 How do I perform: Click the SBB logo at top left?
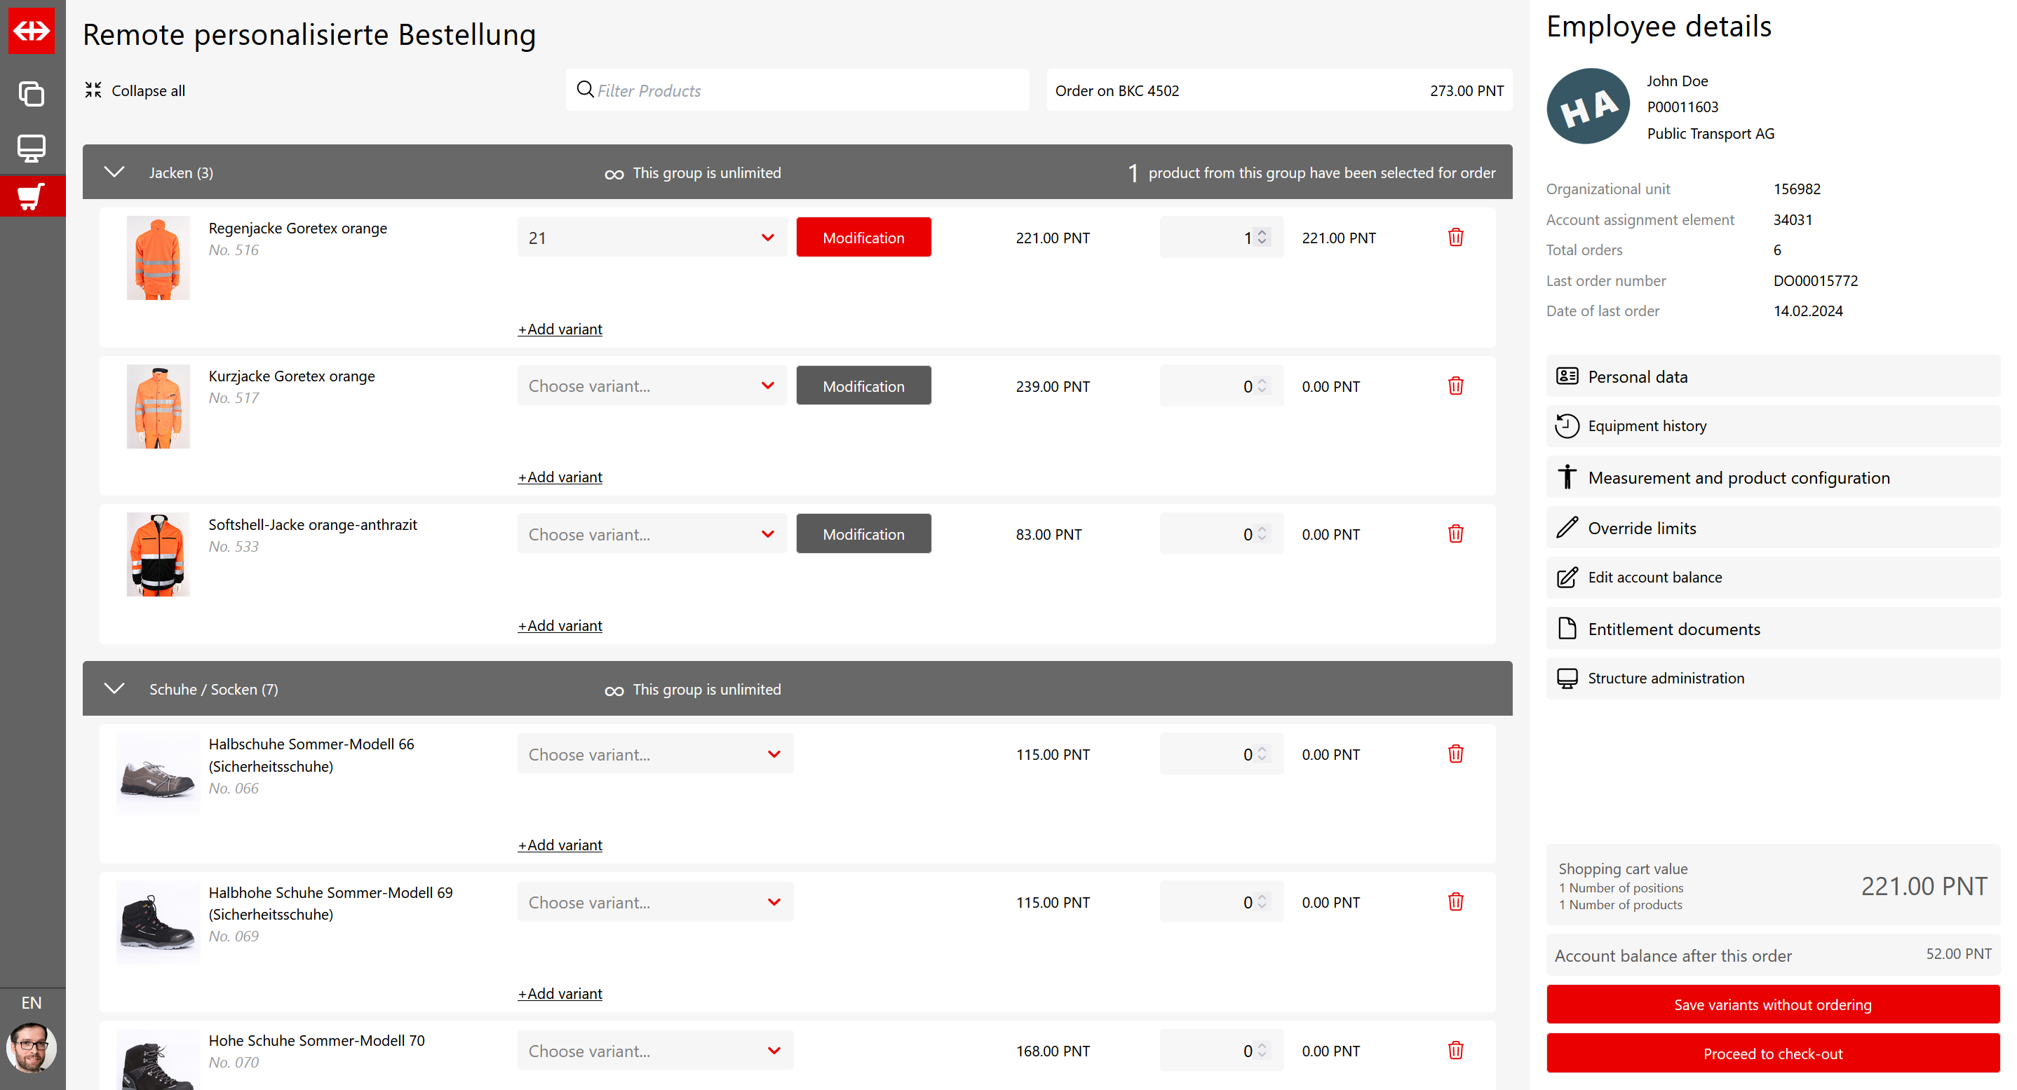click(x=32, y=31)
